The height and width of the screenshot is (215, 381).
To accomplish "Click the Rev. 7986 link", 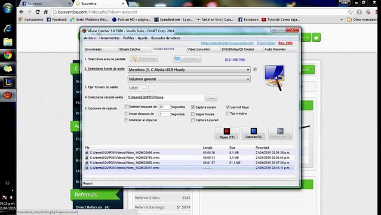I will [x=285, y=43].
